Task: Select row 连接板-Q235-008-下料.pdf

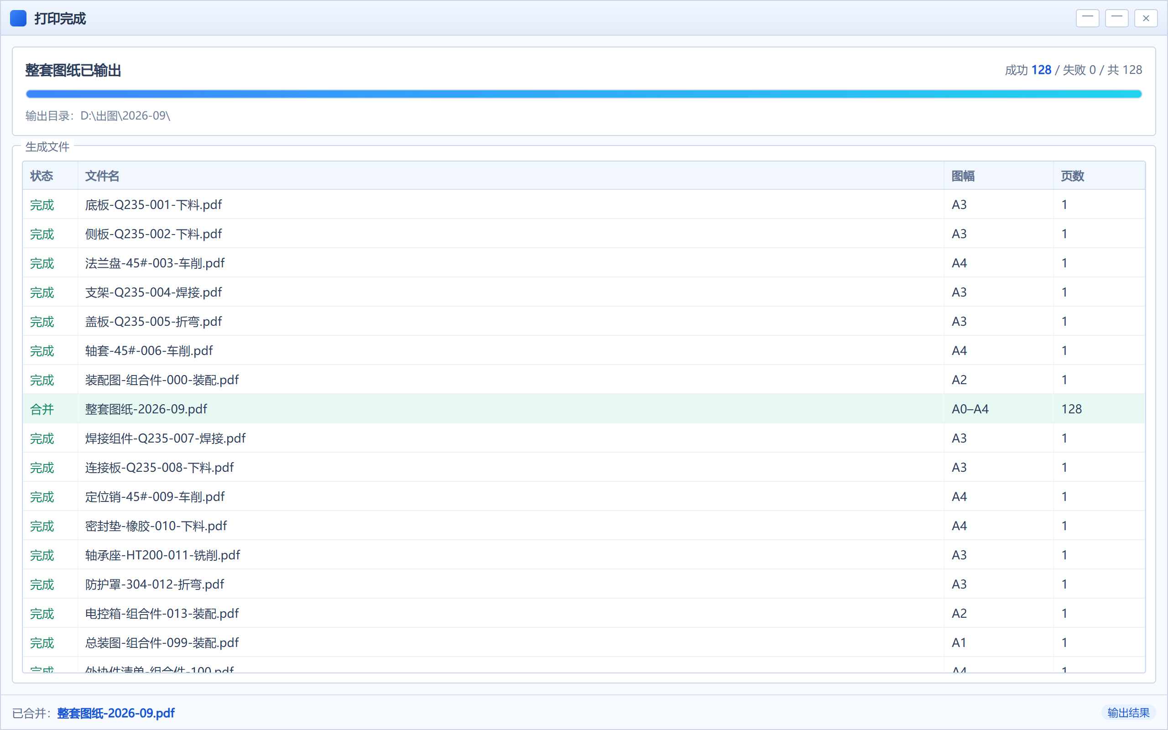Action: tap(584, 467)
